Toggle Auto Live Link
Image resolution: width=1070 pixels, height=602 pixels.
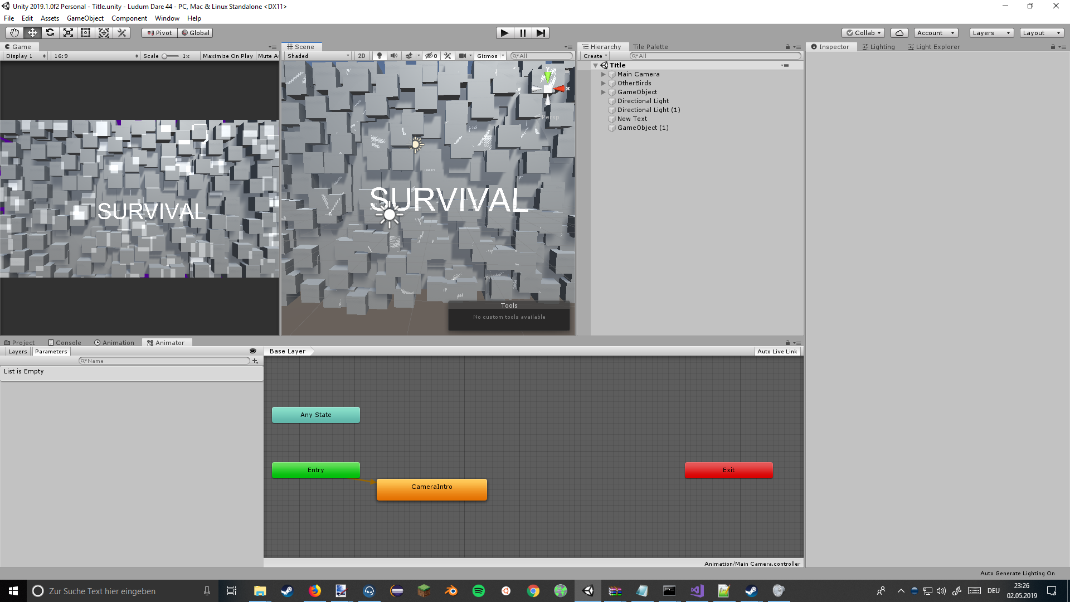click(x=777, y=351)
